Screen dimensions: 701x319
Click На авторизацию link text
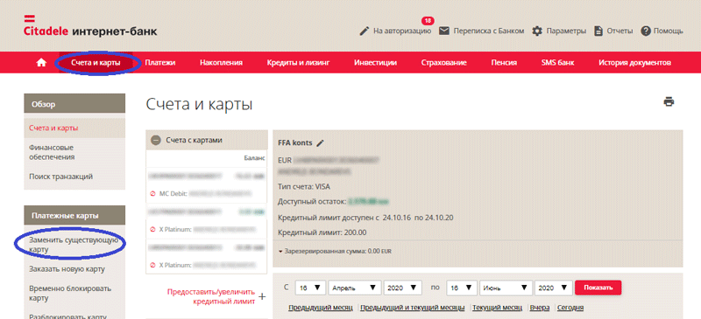coord(402,31)
